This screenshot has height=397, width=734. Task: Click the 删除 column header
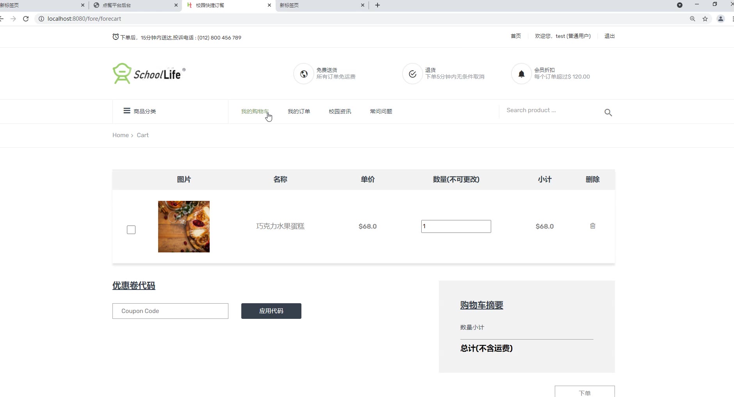tap(593, 179)
